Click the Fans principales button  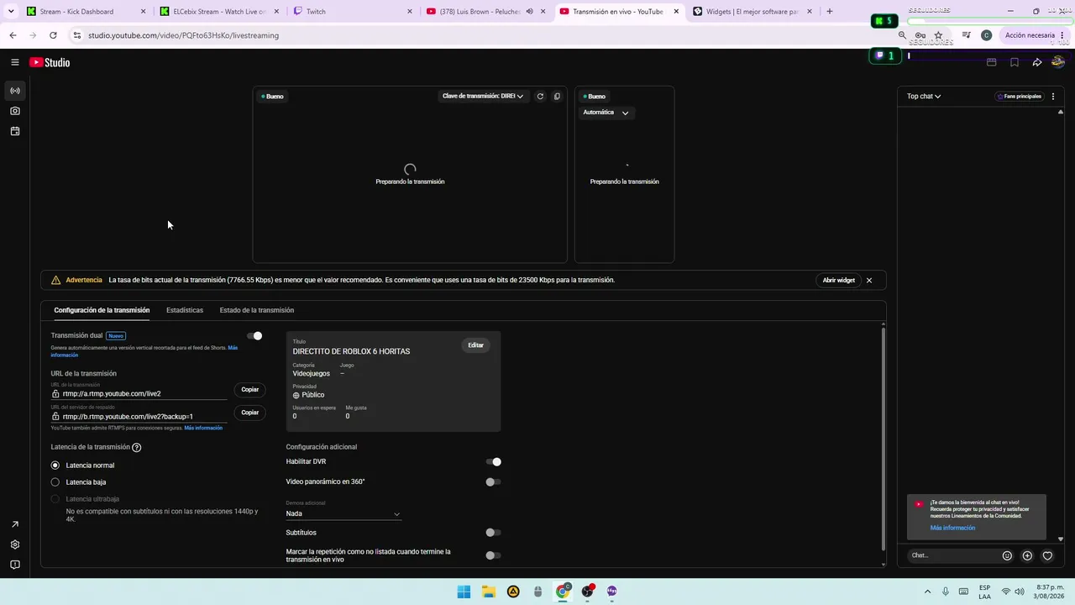(1020, 97)
